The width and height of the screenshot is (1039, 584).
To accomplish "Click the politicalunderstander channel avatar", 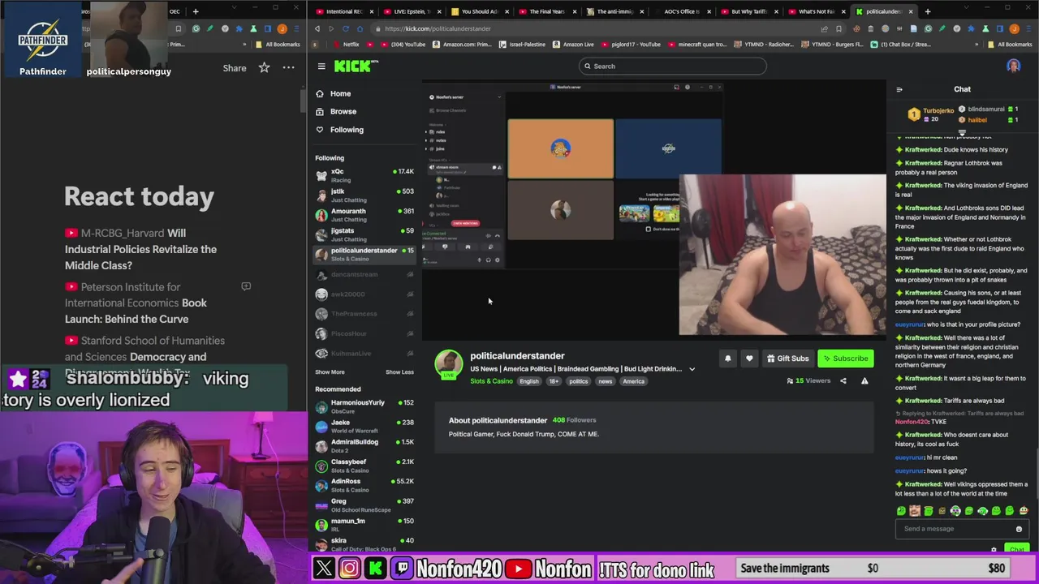I will click(x=448, y=364).
